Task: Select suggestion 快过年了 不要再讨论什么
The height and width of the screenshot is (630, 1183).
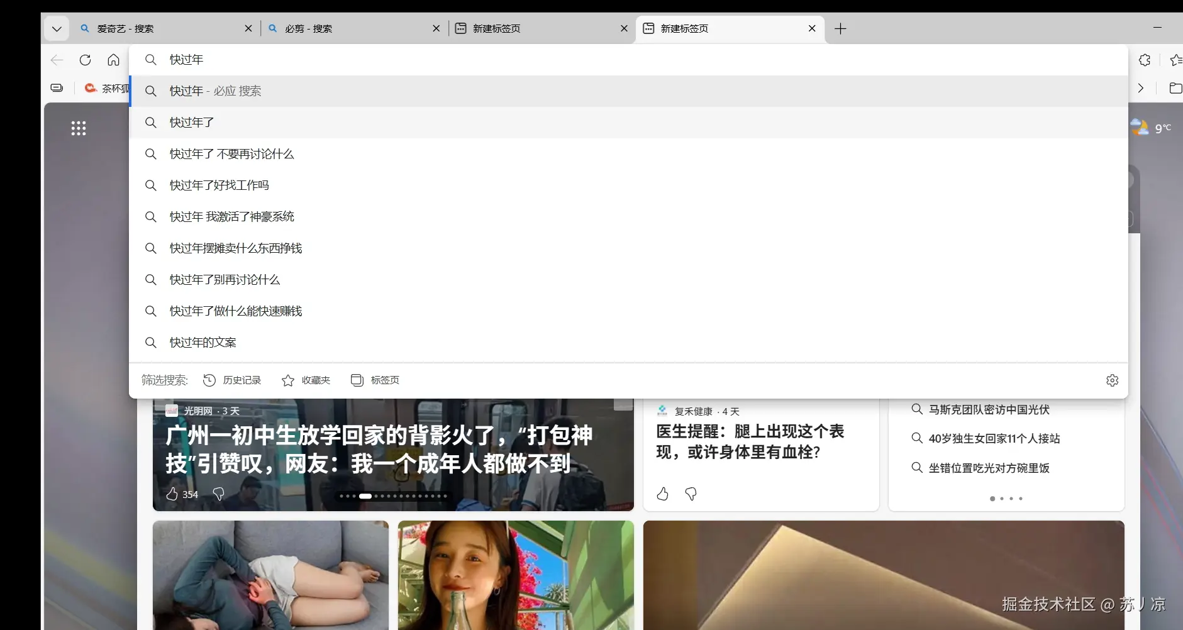Action: point(628,154)
